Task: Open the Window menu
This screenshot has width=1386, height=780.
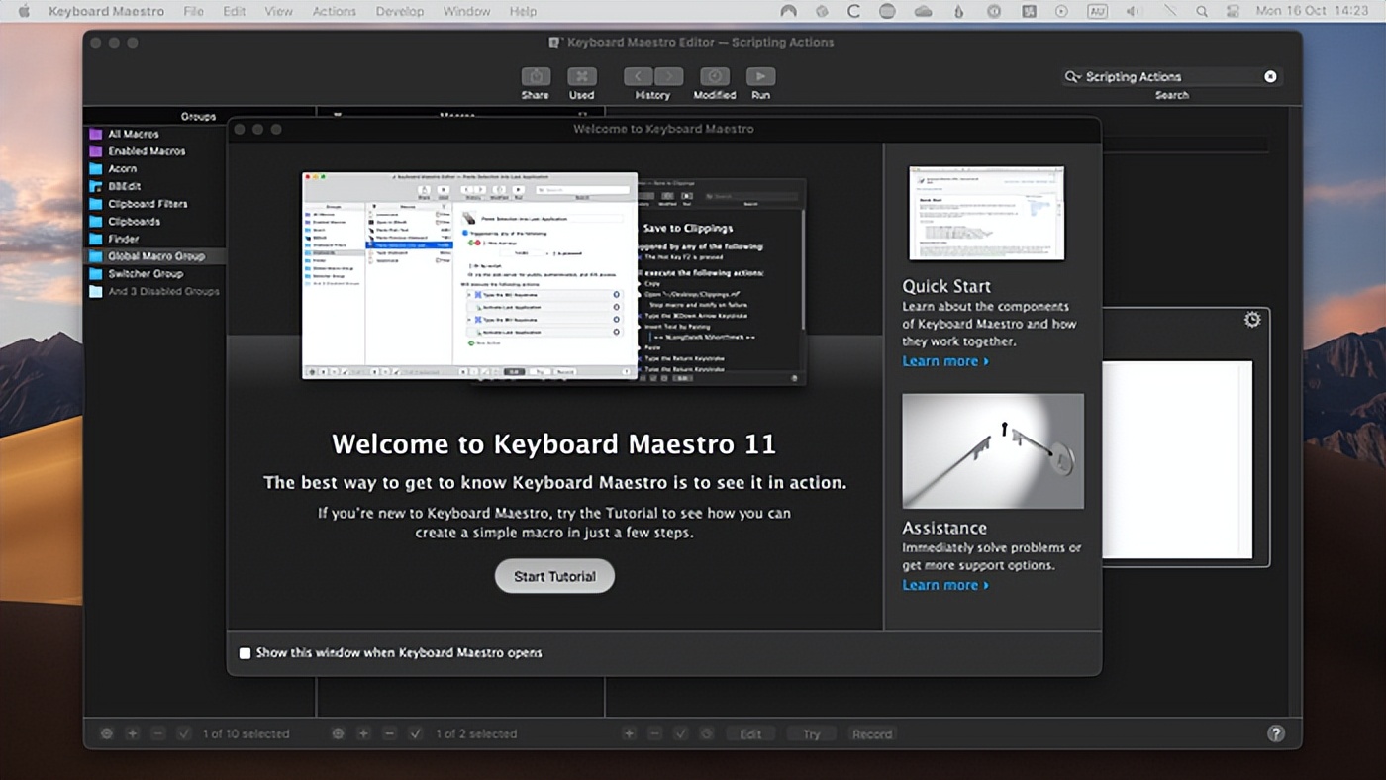Action: [x=466, y=12]
